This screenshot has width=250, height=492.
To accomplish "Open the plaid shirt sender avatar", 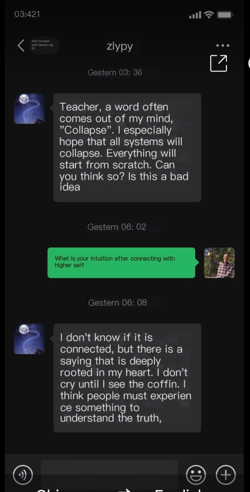I will click(x=219, y=263).
